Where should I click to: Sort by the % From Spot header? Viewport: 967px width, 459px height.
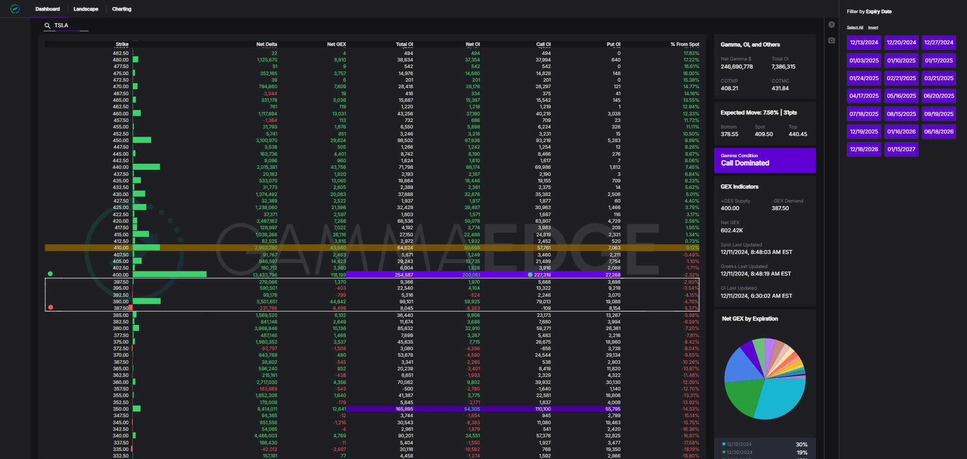[x=684, y=44]
